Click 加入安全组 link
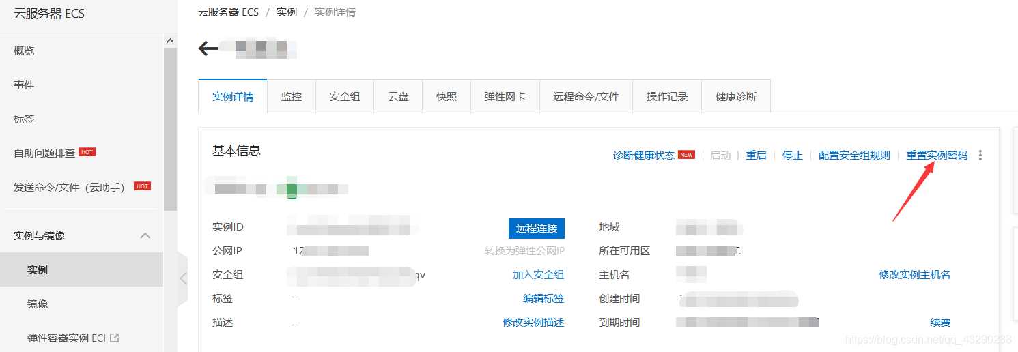The width and height of the screenshot is (1018, 352). click(x=539, y=275)
